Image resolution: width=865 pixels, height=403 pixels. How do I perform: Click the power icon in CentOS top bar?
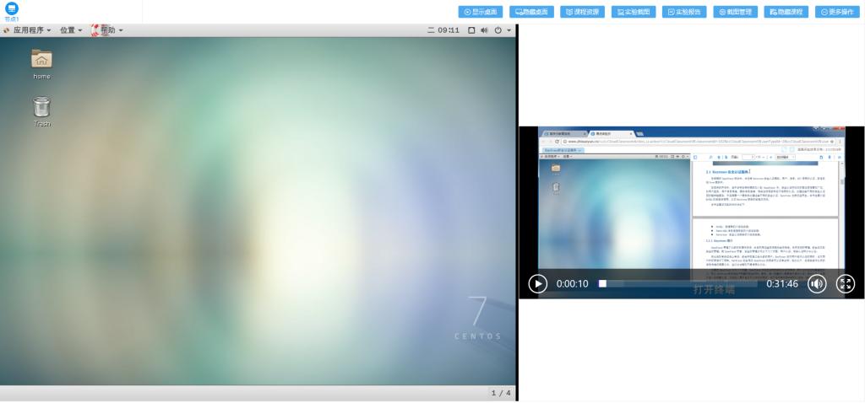498,30
